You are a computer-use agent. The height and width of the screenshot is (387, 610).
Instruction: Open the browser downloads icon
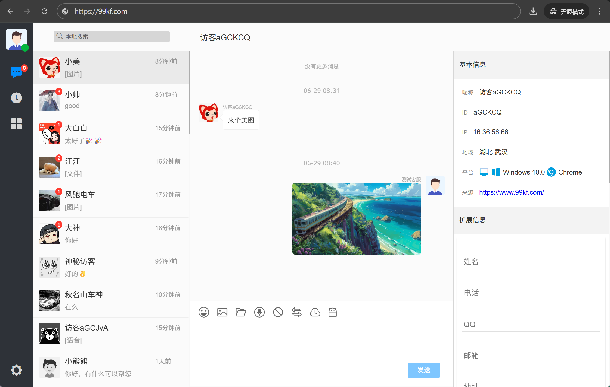(x=533, y=11)
